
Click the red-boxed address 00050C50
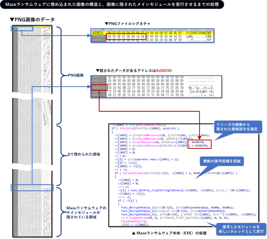click(98, 88)
